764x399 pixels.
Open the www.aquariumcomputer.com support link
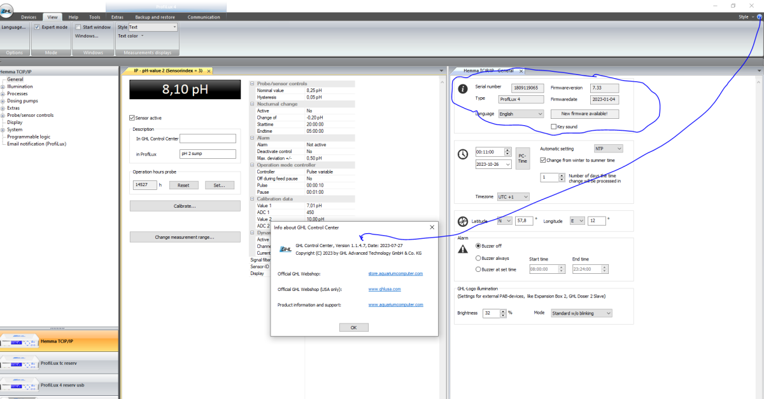(x=395, y=305)
